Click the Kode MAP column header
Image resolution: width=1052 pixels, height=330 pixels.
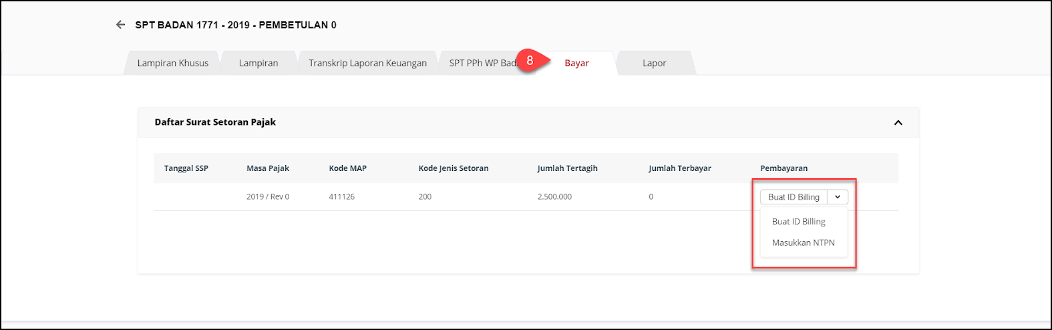pyautogui.click(x=347, y=168)
